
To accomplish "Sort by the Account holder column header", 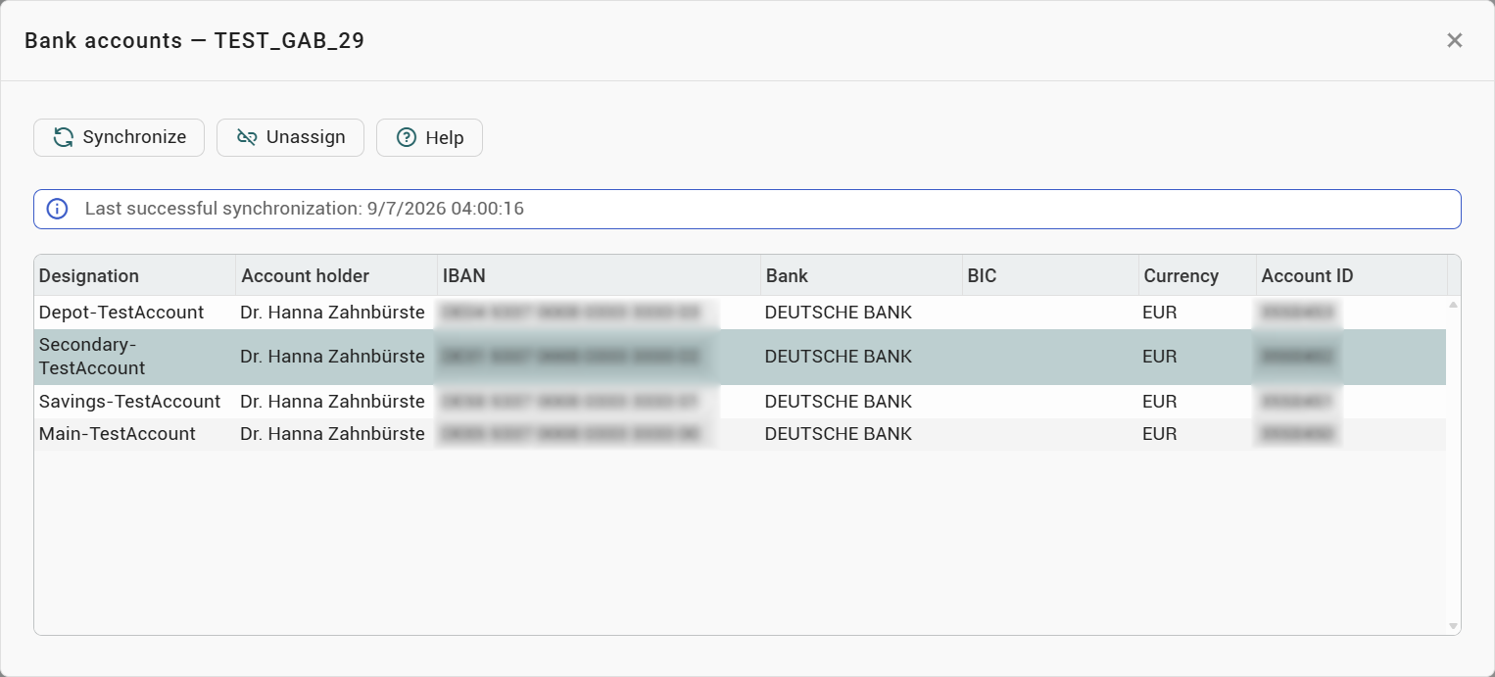I will point(337,275).
